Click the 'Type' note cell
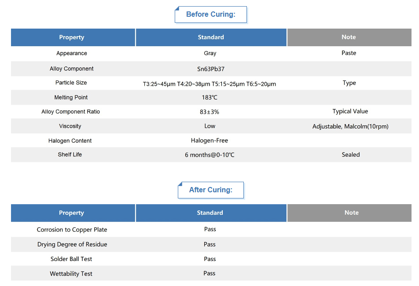 point(349,83)
